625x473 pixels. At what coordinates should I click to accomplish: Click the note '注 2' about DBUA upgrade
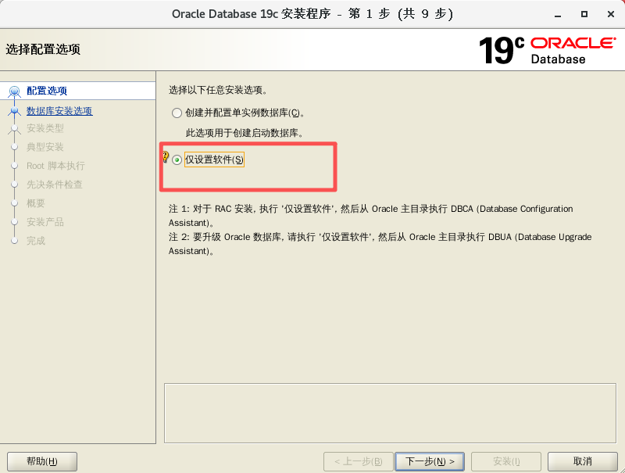[380, 244]
